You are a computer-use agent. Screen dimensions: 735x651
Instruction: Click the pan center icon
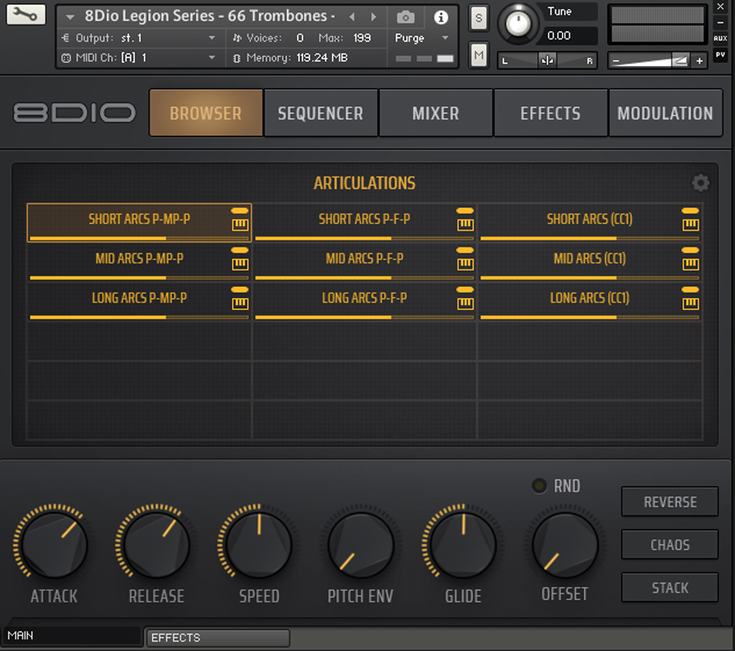tap(547, 60)
